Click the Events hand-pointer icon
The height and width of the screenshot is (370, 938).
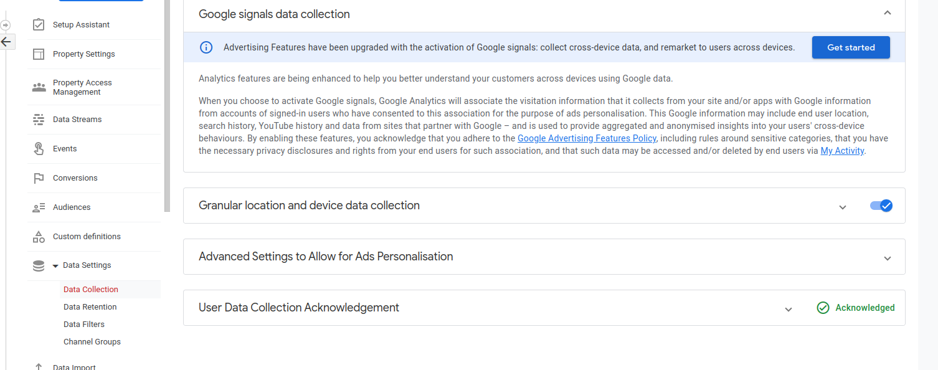pos(39,149)
